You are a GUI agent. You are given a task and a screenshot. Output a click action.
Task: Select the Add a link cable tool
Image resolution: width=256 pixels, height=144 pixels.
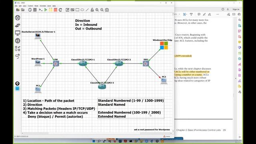[18, 56]
